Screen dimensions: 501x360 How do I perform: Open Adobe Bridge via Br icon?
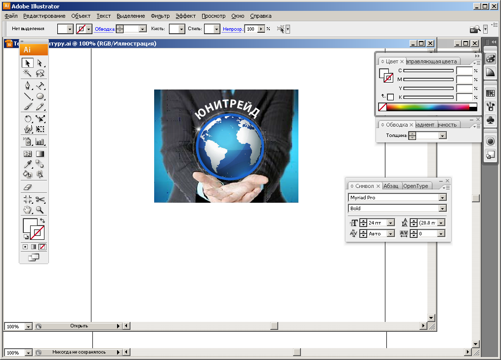(x=475, y=29)
